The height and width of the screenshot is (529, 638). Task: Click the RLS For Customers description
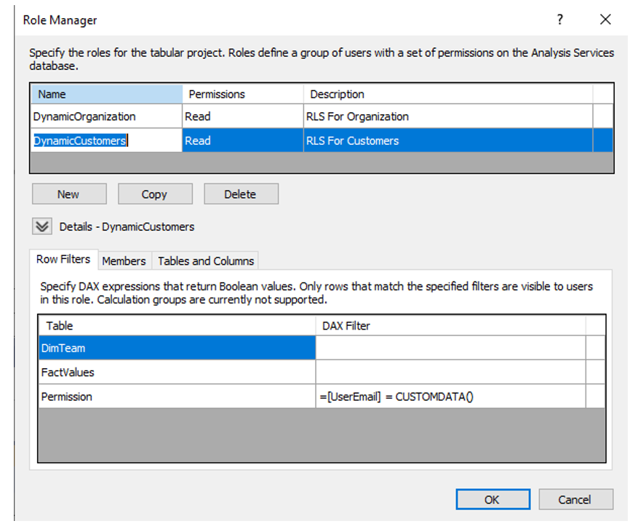[448, 140]
